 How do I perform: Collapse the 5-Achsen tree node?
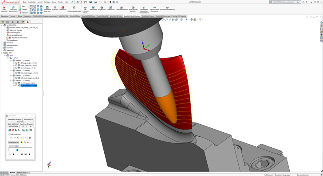point(8,58)
